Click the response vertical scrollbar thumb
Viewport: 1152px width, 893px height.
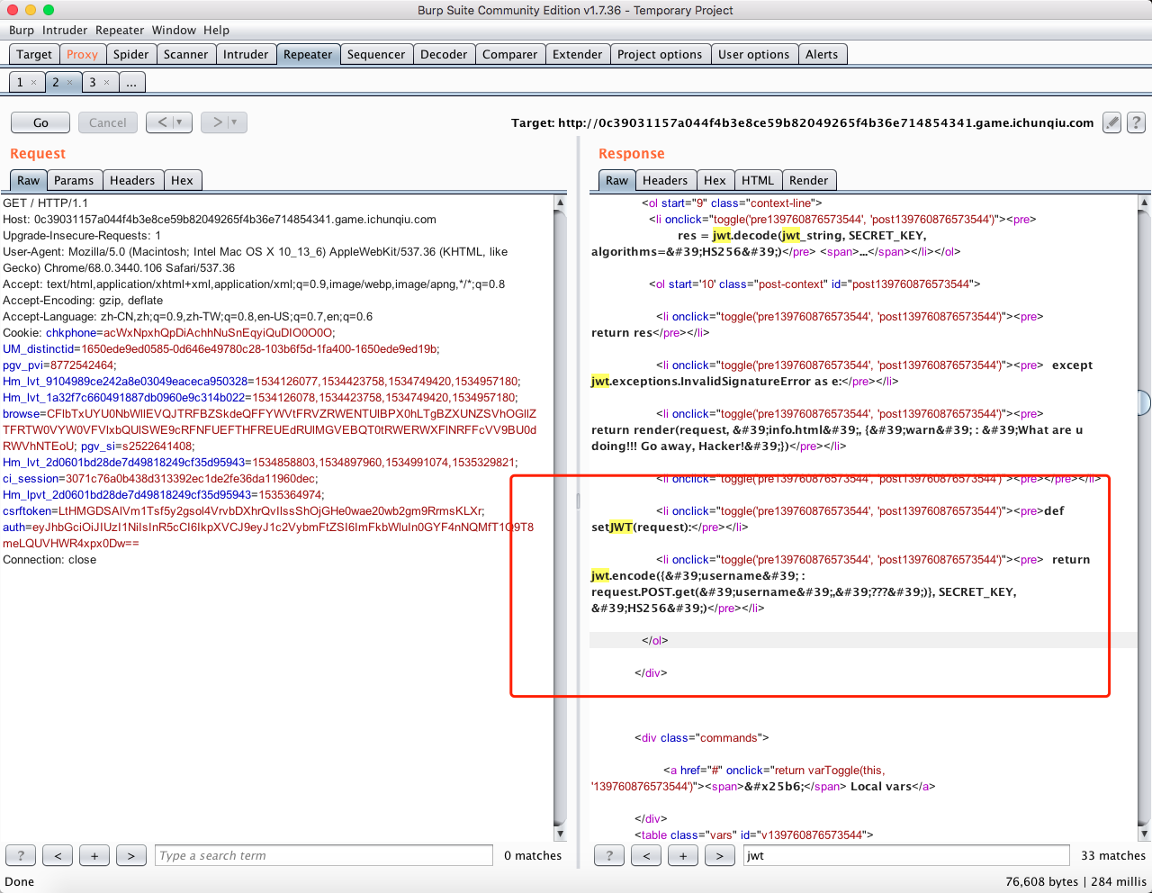(1144, 401)
